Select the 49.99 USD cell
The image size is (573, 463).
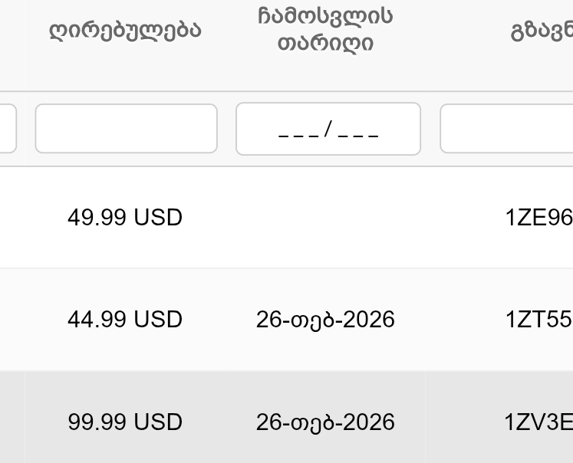pyautogui.click(x=125, y=218)
